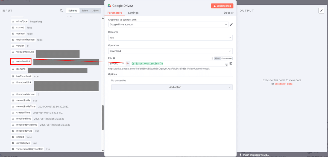Screen dimensions: 328x157
Task: Click the string type icon for webContentLink
Action: (x=13, y=52)
